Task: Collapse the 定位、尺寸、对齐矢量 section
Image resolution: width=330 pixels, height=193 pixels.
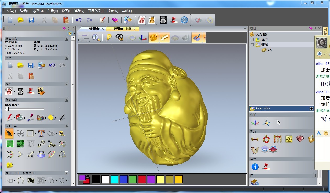Action: click(x=67, y=173)
